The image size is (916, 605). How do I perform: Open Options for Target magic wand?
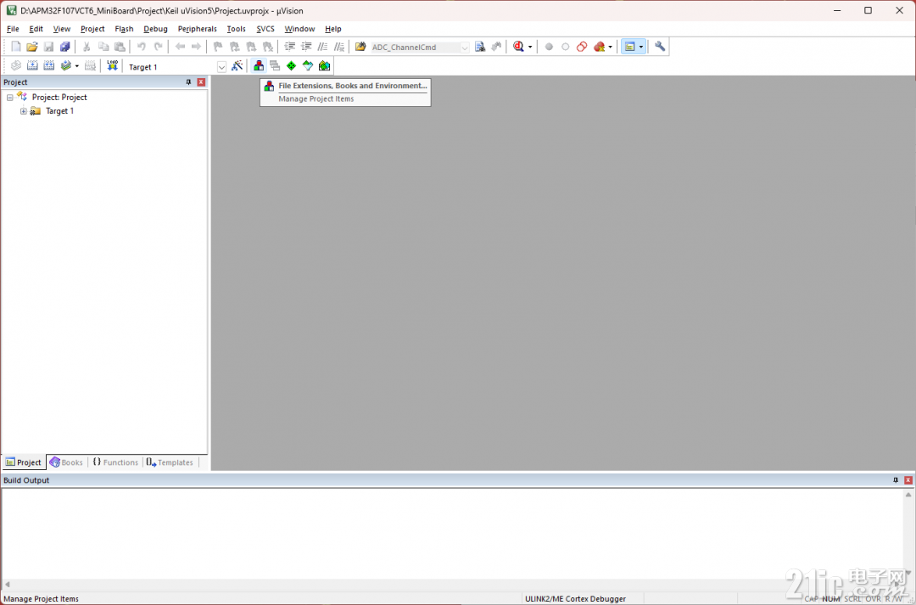(x=237, y=66)
